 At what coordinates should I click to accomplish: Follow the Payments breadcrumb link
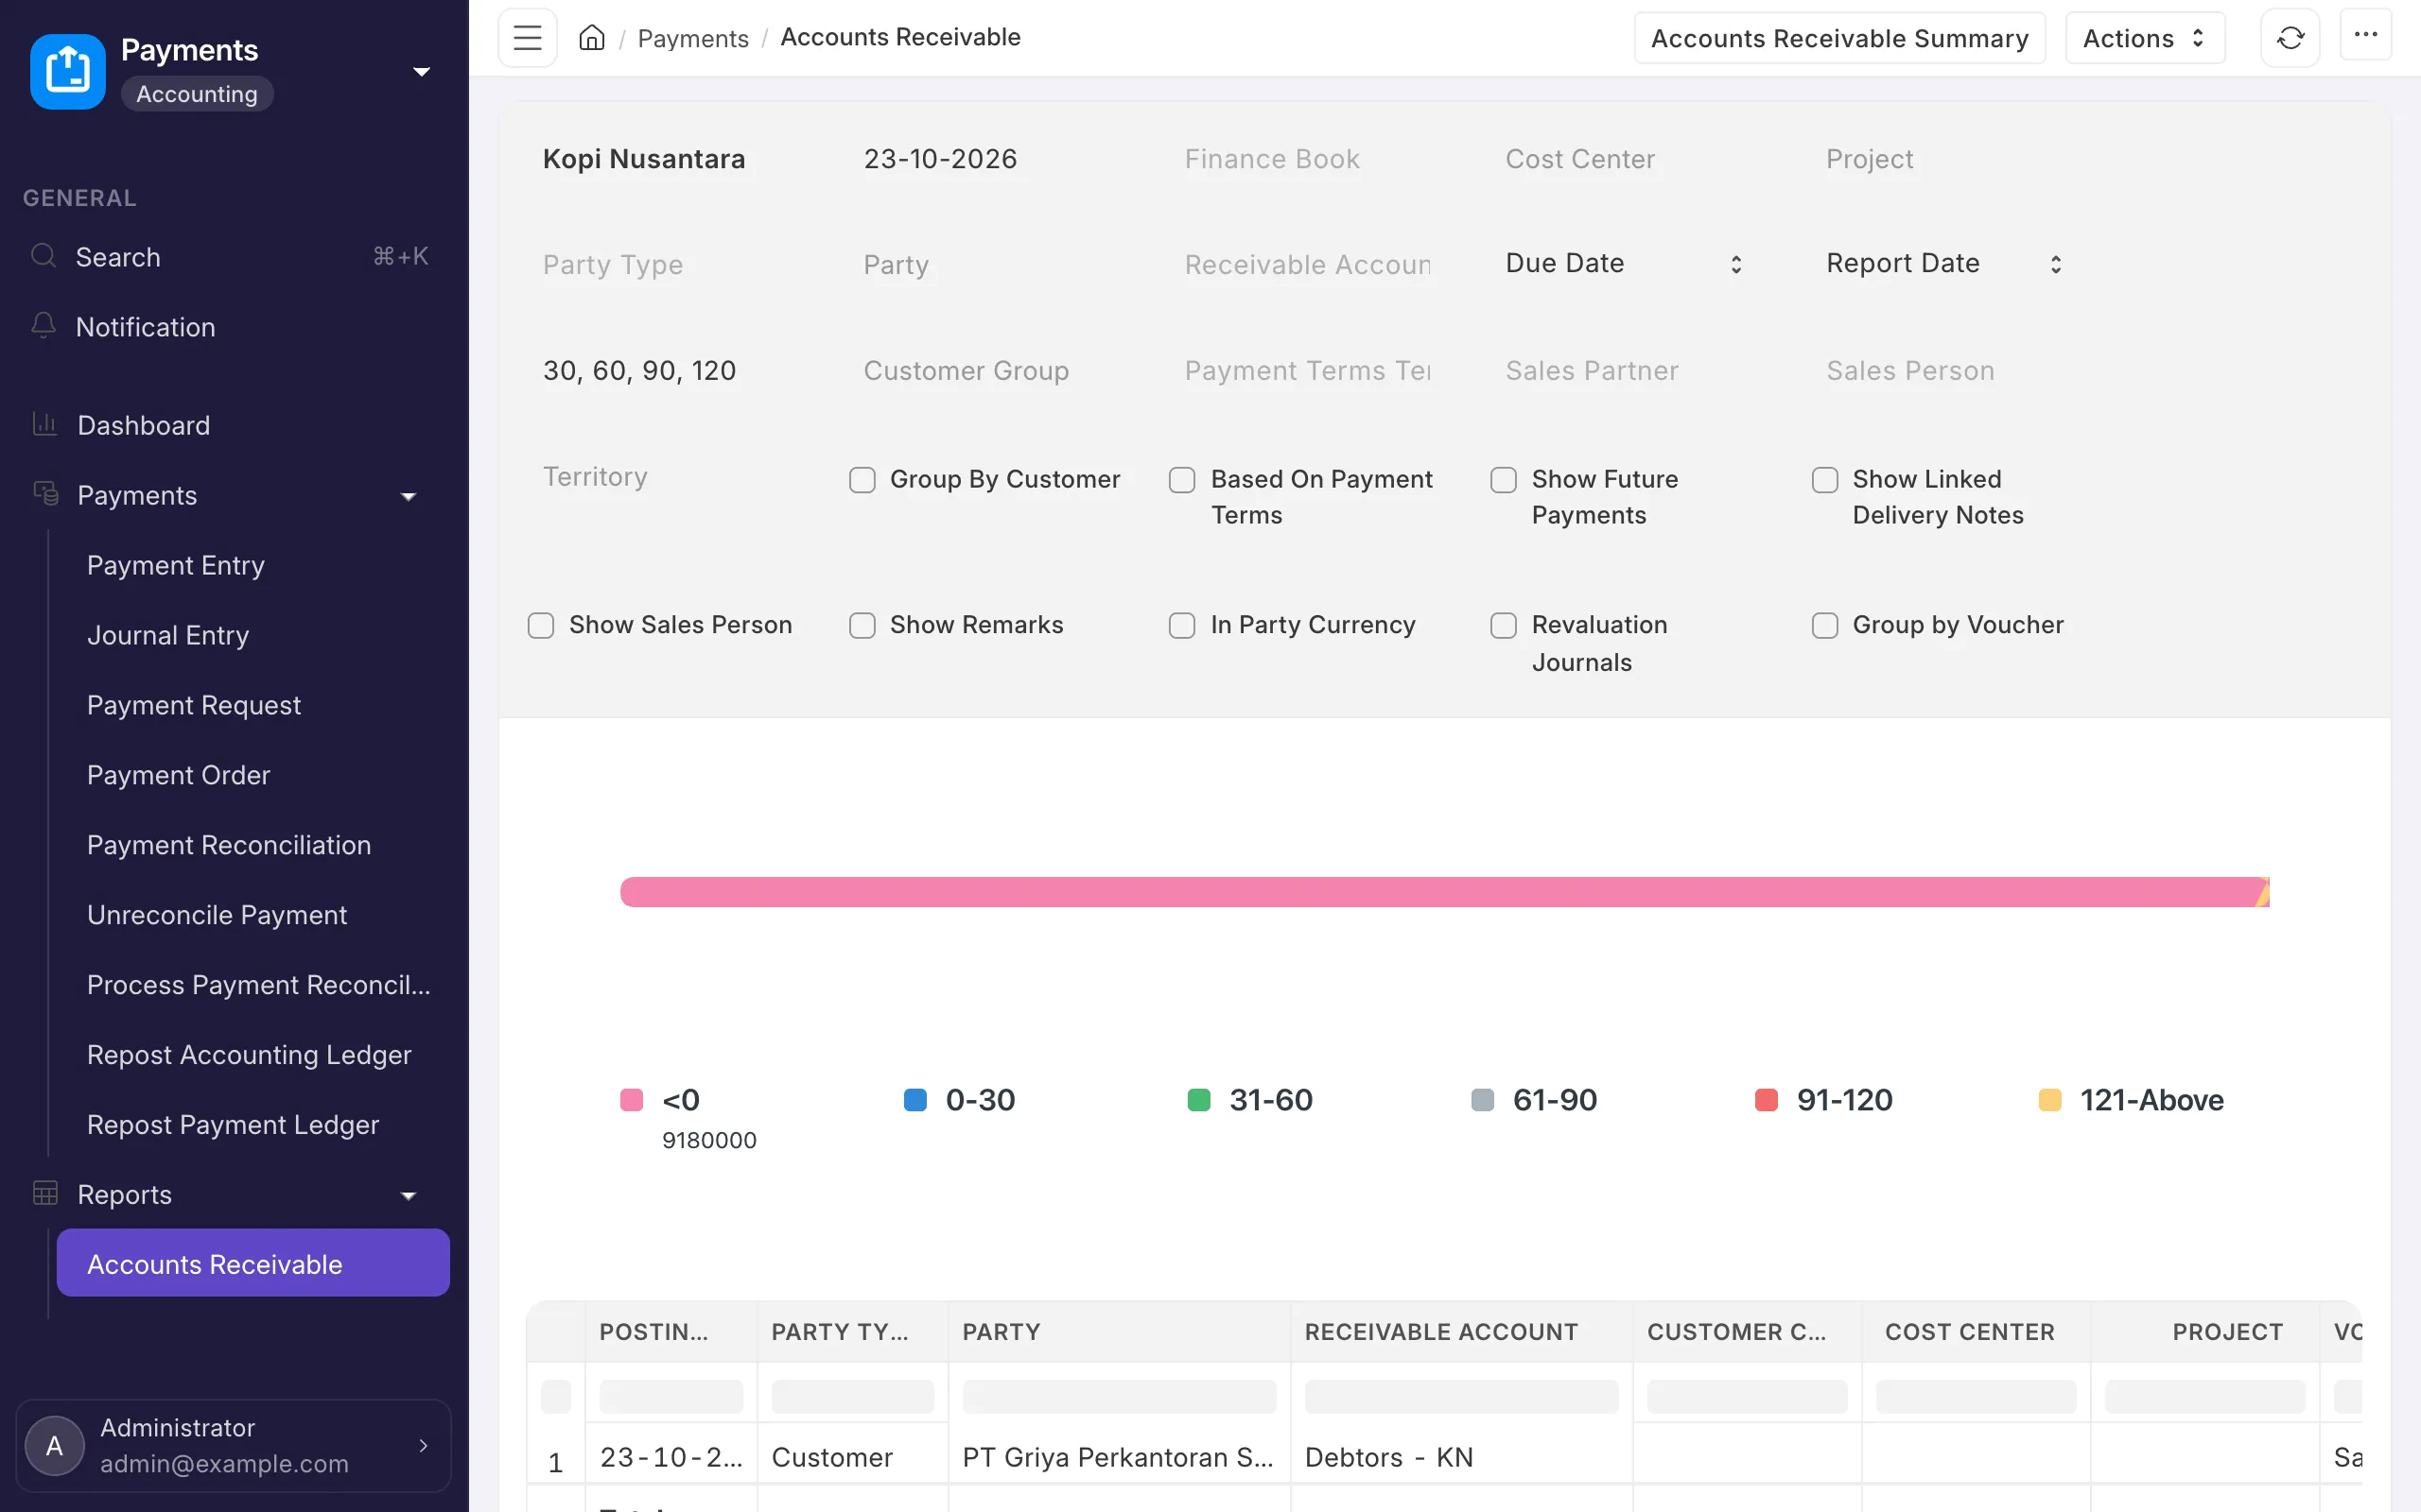click(x=692, y=38)
